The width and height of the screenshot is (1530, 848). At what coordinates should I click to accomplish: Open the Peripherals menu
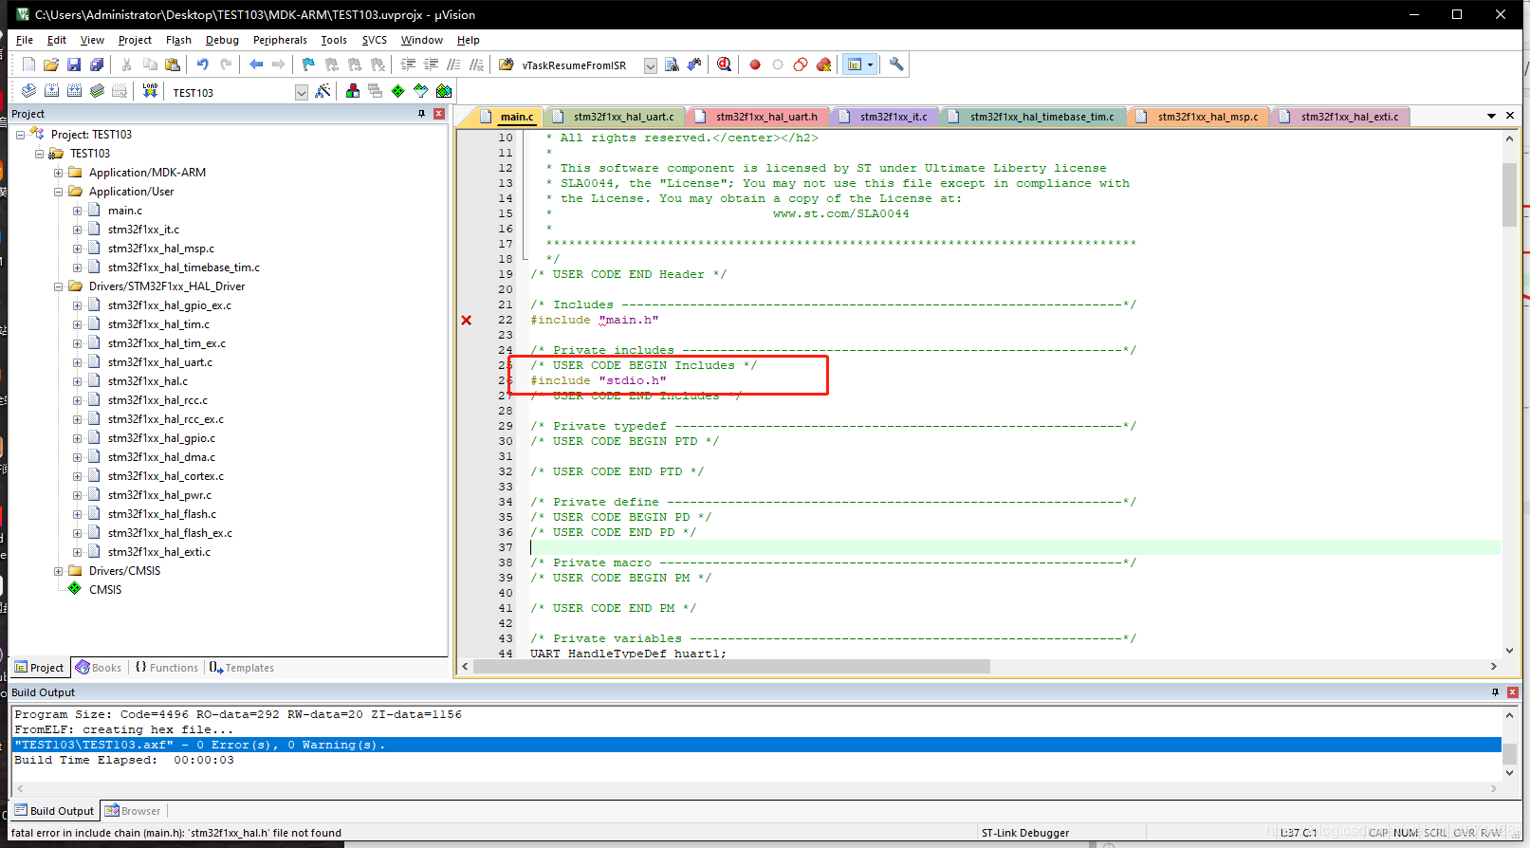pyautogui.click(x=280, y=40)
